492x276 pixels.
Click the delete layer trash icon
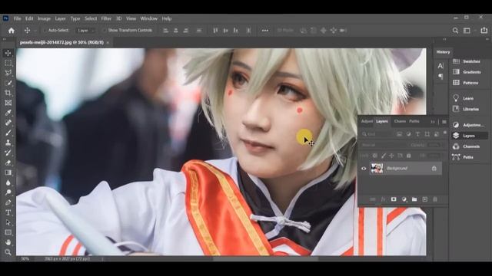(435, 199)
